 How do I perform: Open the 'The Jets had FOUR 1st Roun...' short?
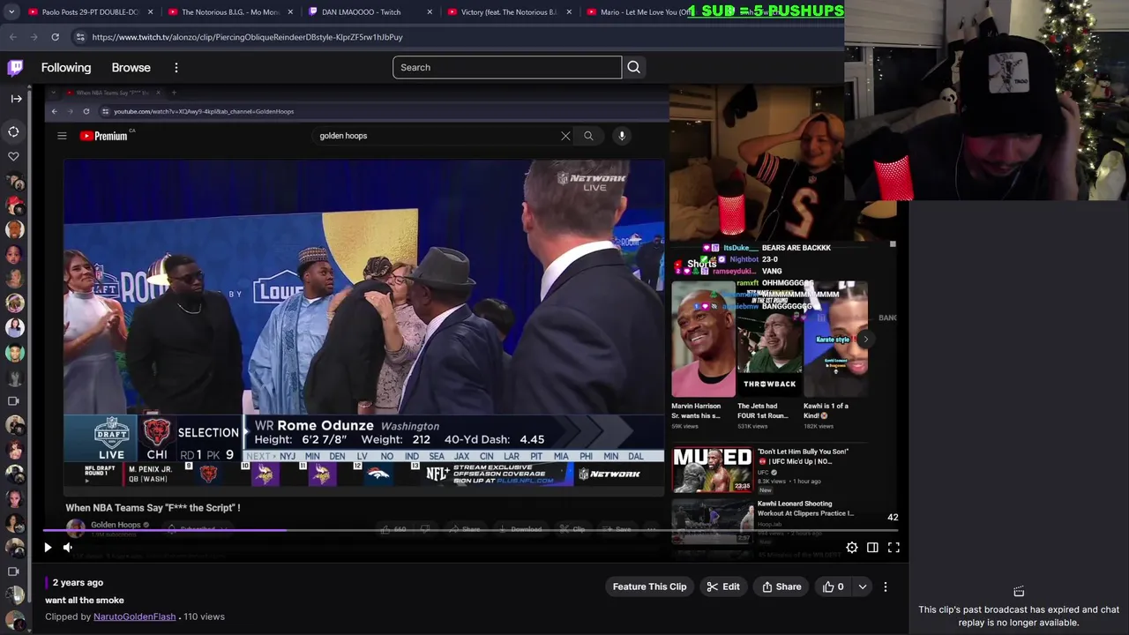click(x=769, y=340)
